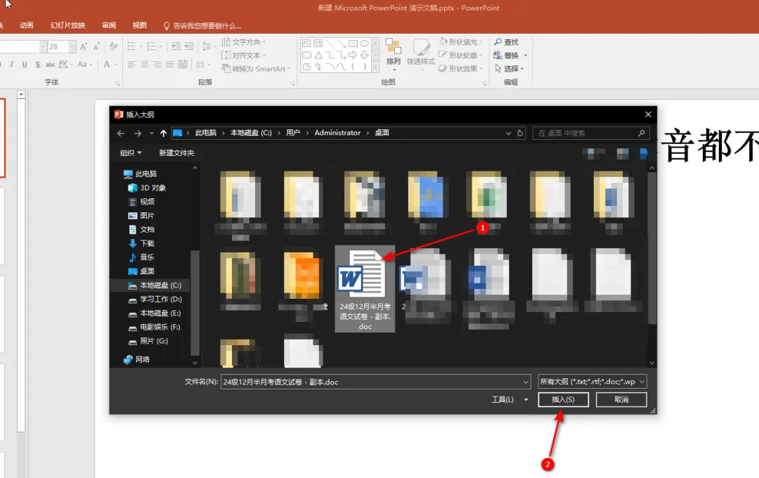
Task: Click the Increase Font Size icon
Action: pos(83,46)
